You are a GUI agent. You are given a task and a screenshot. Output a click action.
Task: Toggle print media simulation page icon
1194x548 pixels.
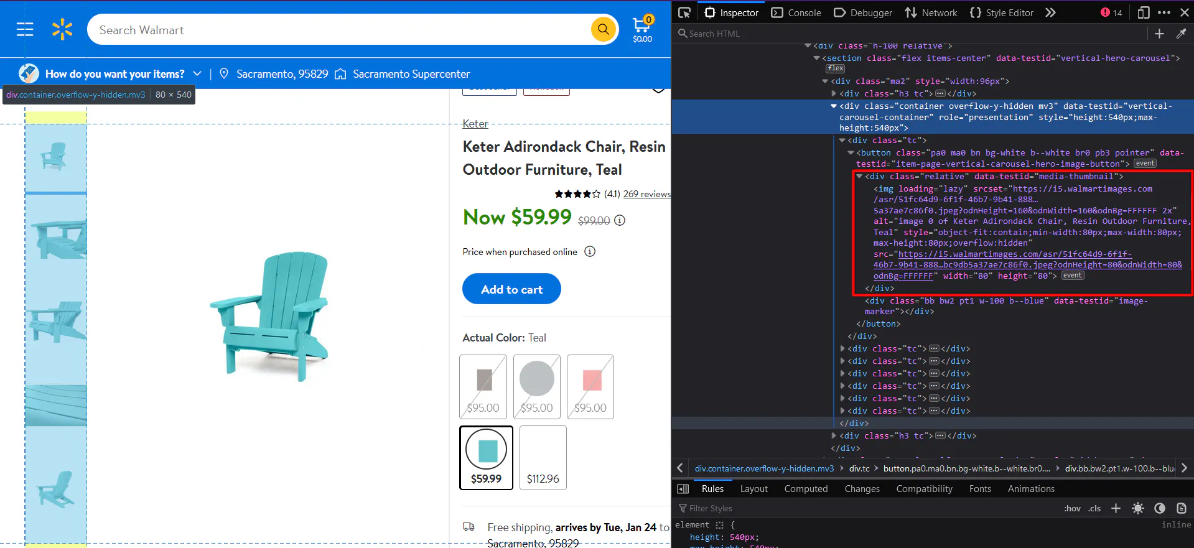(1182, 508)
